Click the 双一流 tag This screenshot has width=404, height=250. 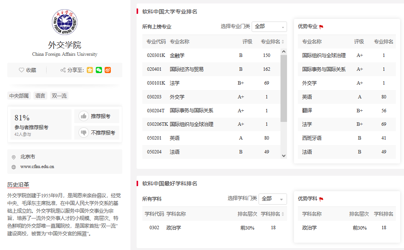pyautogui.click(x=59, y=96)
